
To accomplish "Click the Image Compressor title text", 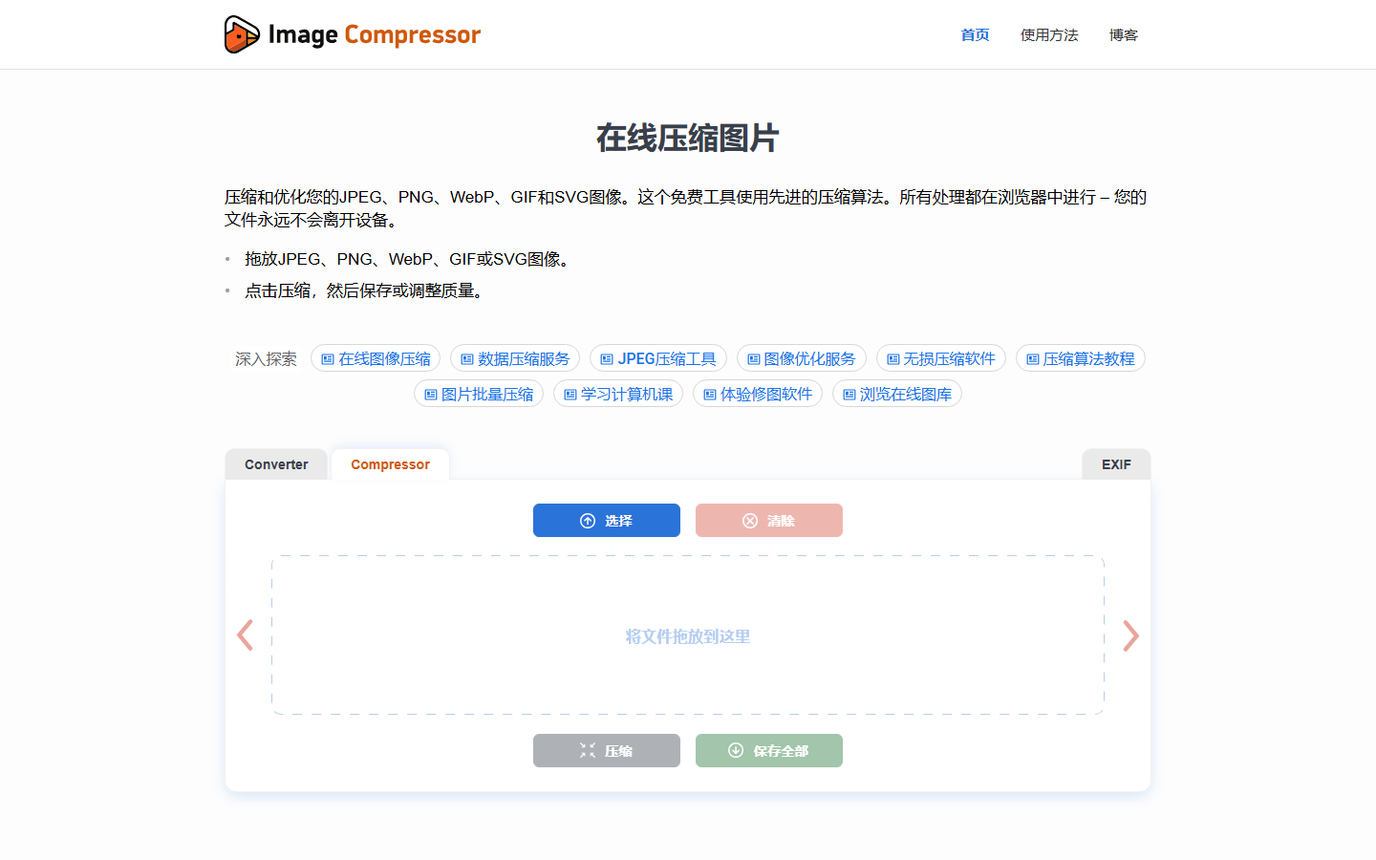I will (375, 35).
